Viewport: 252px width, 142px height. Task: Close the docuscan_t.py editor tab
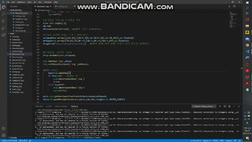click(50, 6)
